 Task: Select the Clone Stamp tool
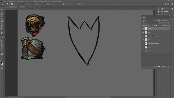coord(2,30)
